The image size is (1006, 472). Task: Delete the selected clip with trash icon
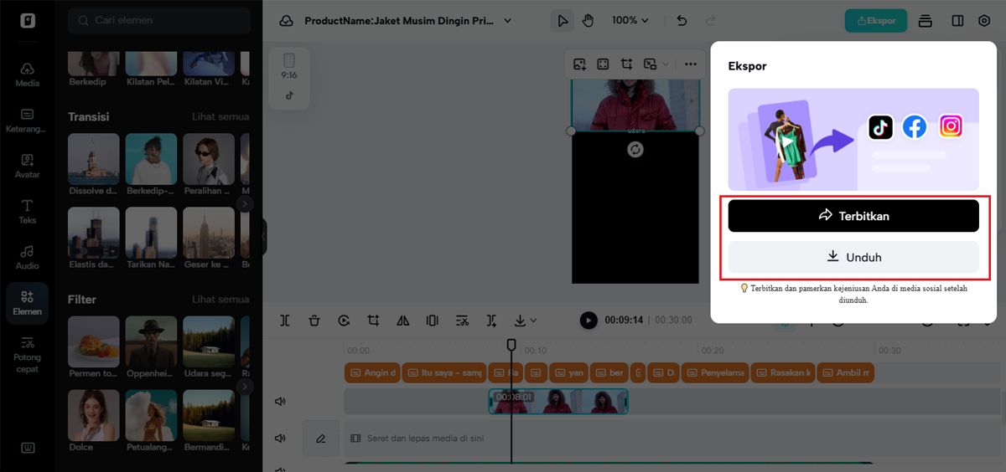click(x=314, y=321)
